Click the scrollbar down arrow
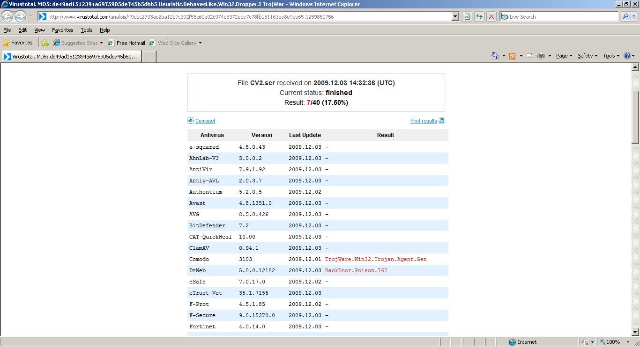The height and width of the screenshot is (348, 640). tap(635, 332)
